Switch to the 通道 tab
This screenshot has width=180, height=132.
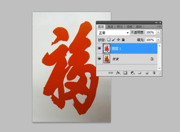tap(110, 27)
